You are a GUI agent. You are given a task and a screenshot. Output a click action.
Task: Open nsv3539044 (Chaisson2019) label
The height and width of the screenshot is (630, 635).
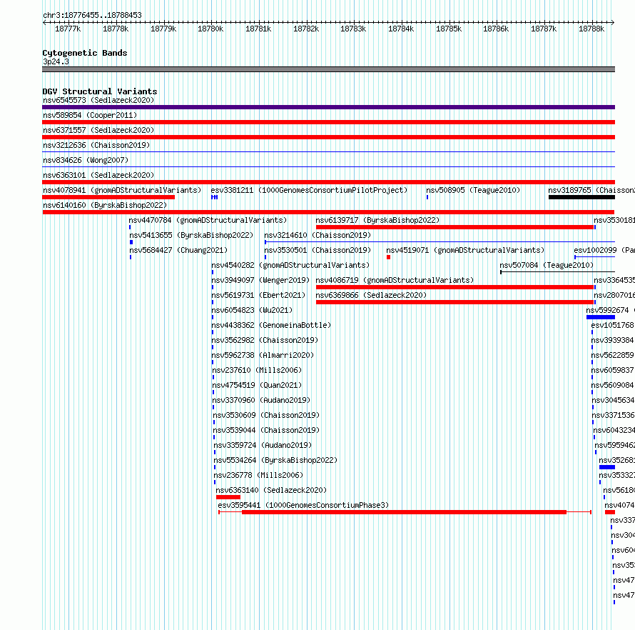(266, 430)
